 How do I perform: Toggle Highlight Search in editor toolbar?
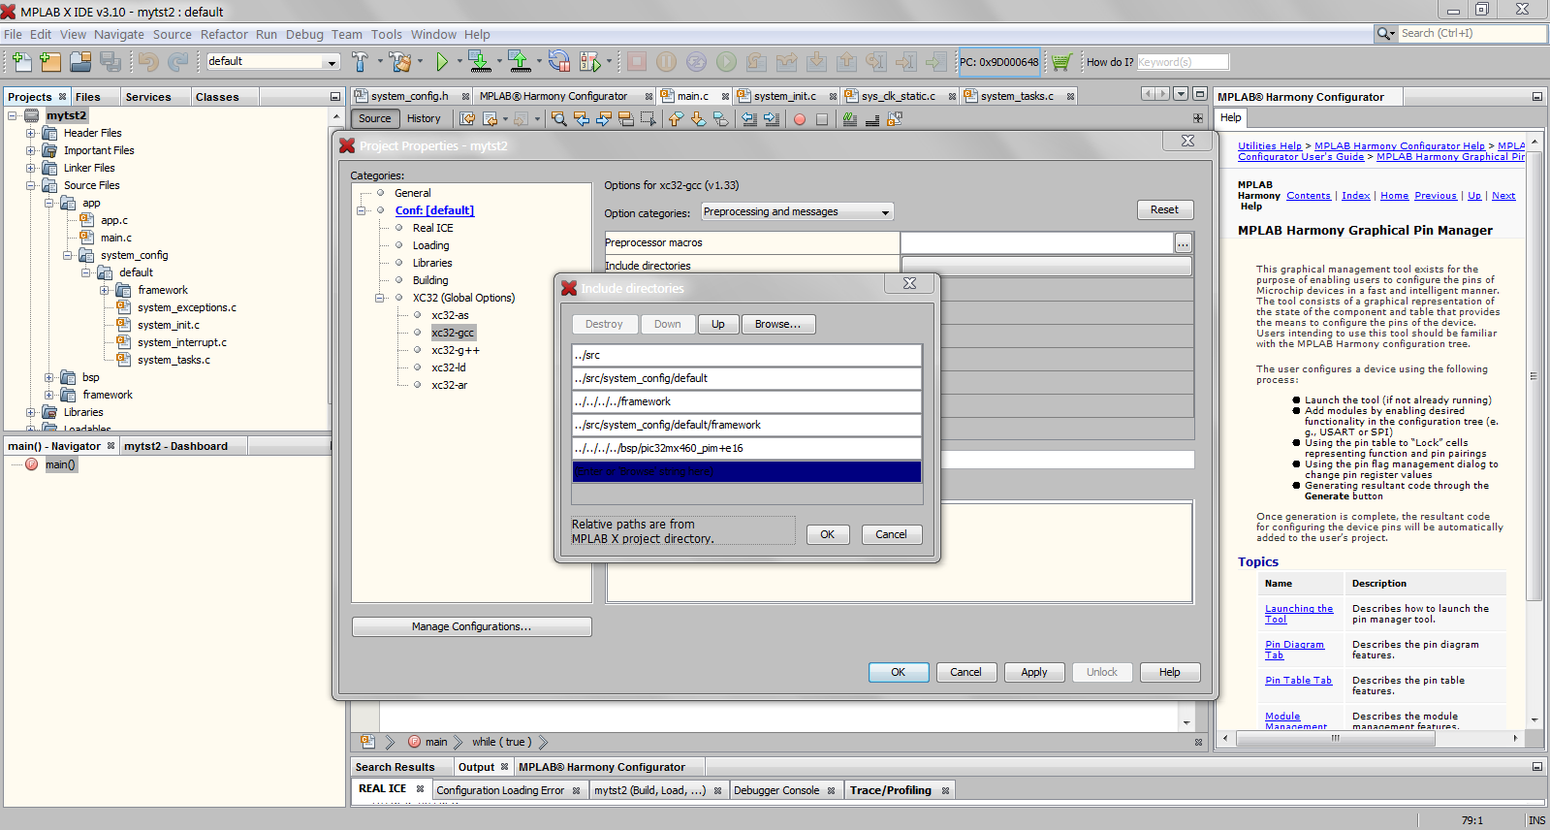click(x=626, y=118)
